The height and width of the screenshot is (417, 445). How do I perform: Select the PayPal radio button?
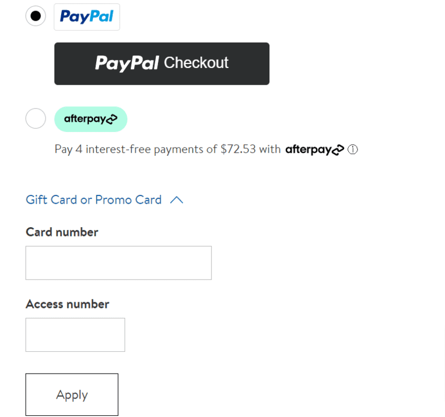tap(36, 16)
